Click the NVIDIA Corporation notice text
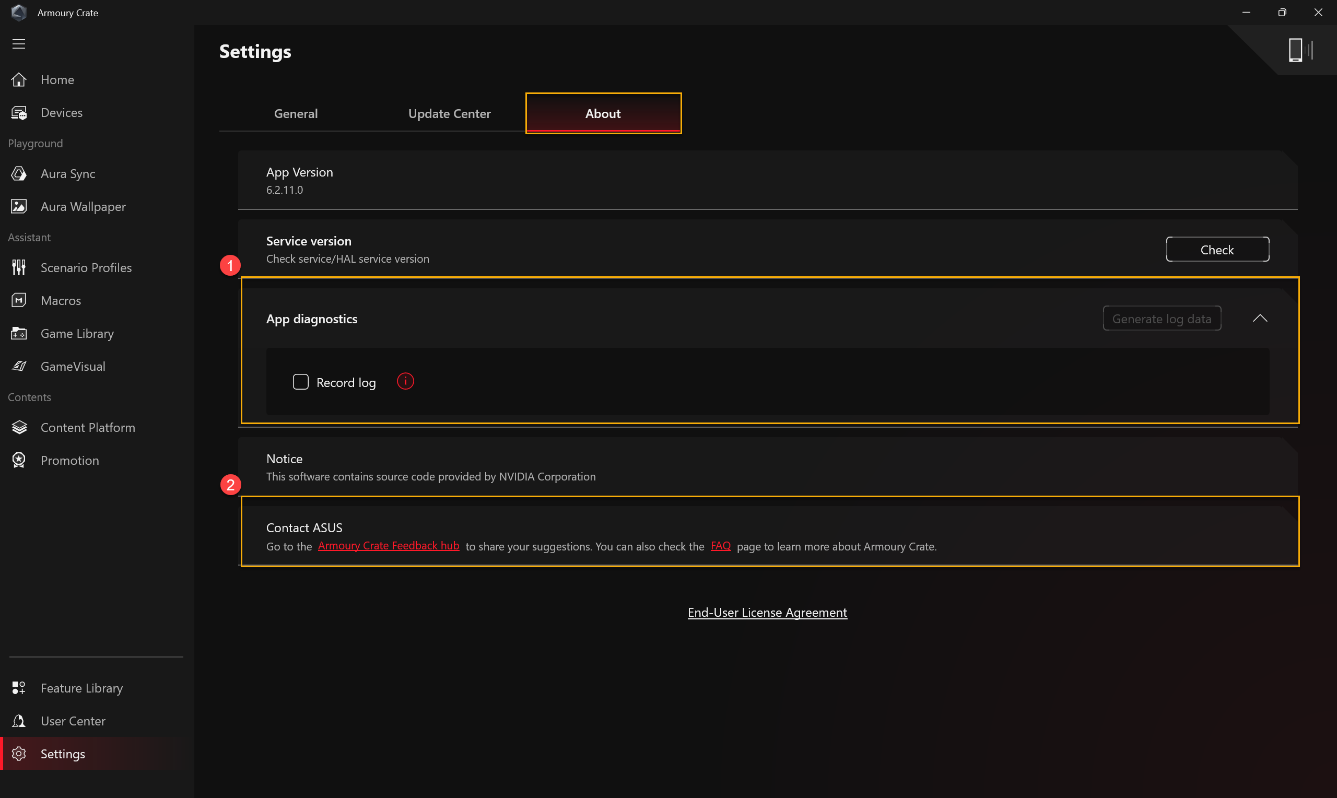 tap(431, 476)
